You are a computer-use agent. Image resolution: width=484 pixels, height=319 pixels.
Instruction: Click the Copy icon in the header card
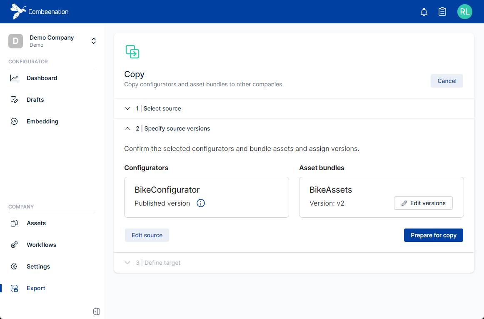[132, 52]
